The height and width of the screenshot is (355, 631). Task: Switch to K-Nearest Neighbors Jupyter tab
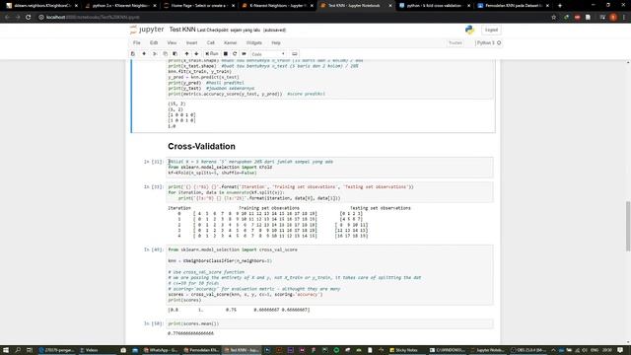click(x=277, y=6)
